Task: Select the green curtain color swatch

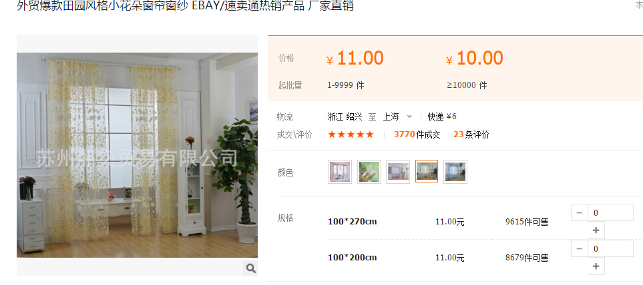Action: pyautogui.click(x=369, y=172)
